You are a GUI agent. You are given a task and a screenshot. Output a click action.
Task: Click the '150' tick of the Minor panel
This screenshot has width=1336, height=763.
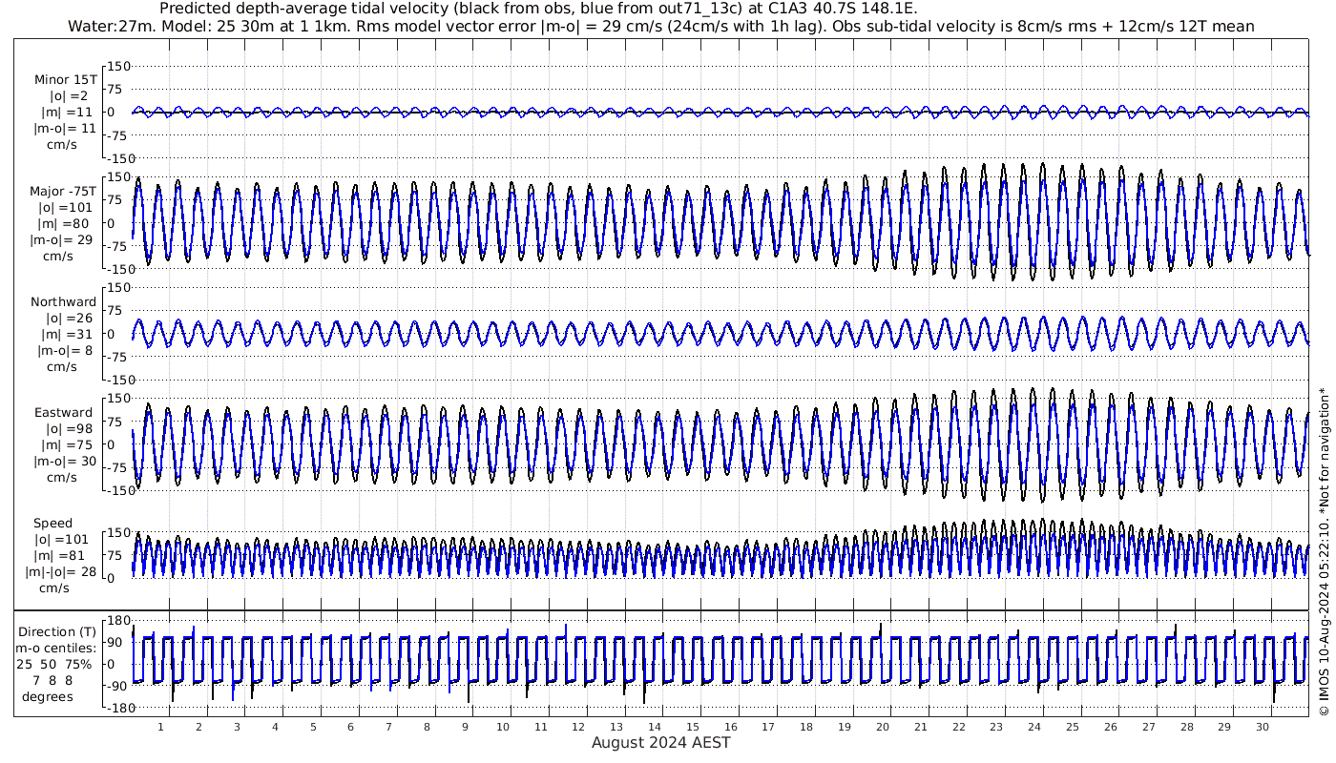click(x=120, y=67)
